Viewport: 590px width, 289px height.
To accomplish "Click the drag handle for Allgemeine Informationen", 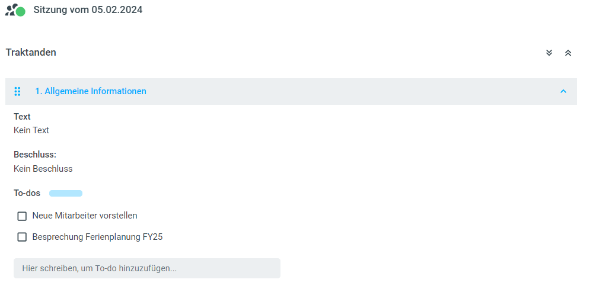I will tap(17, 91).
